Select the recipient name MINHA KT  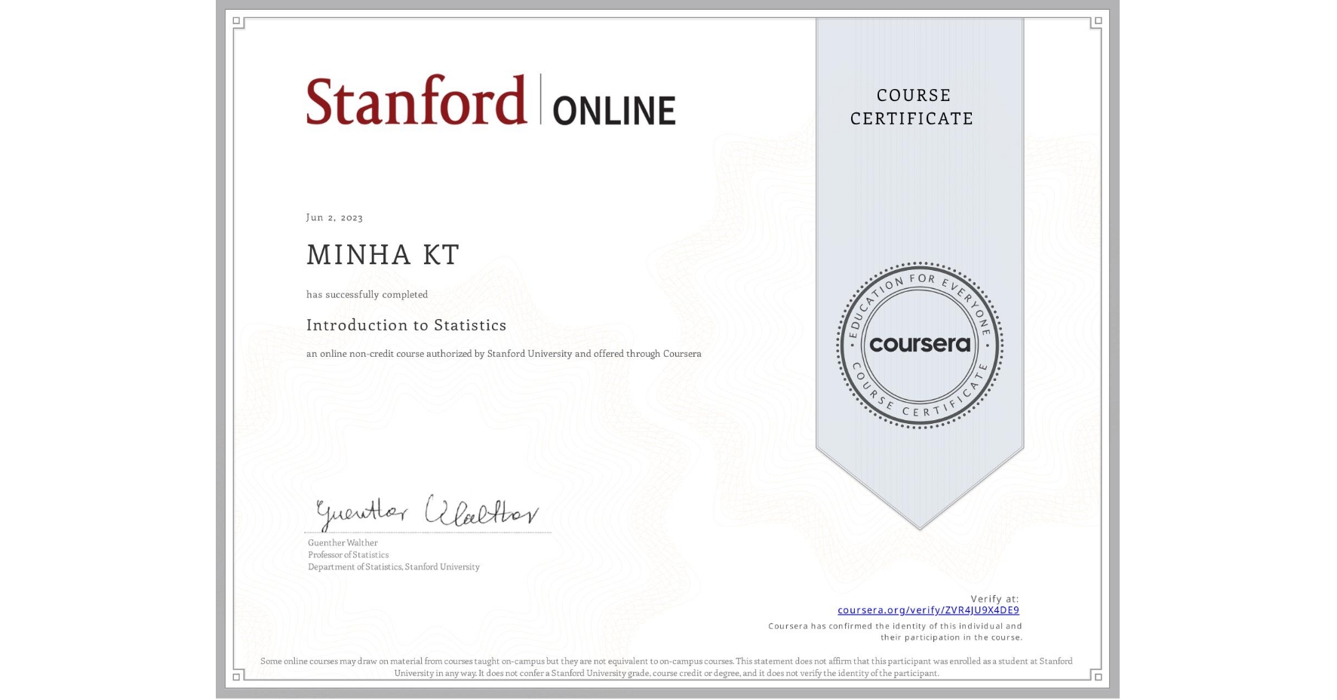(x=381, y=254)
